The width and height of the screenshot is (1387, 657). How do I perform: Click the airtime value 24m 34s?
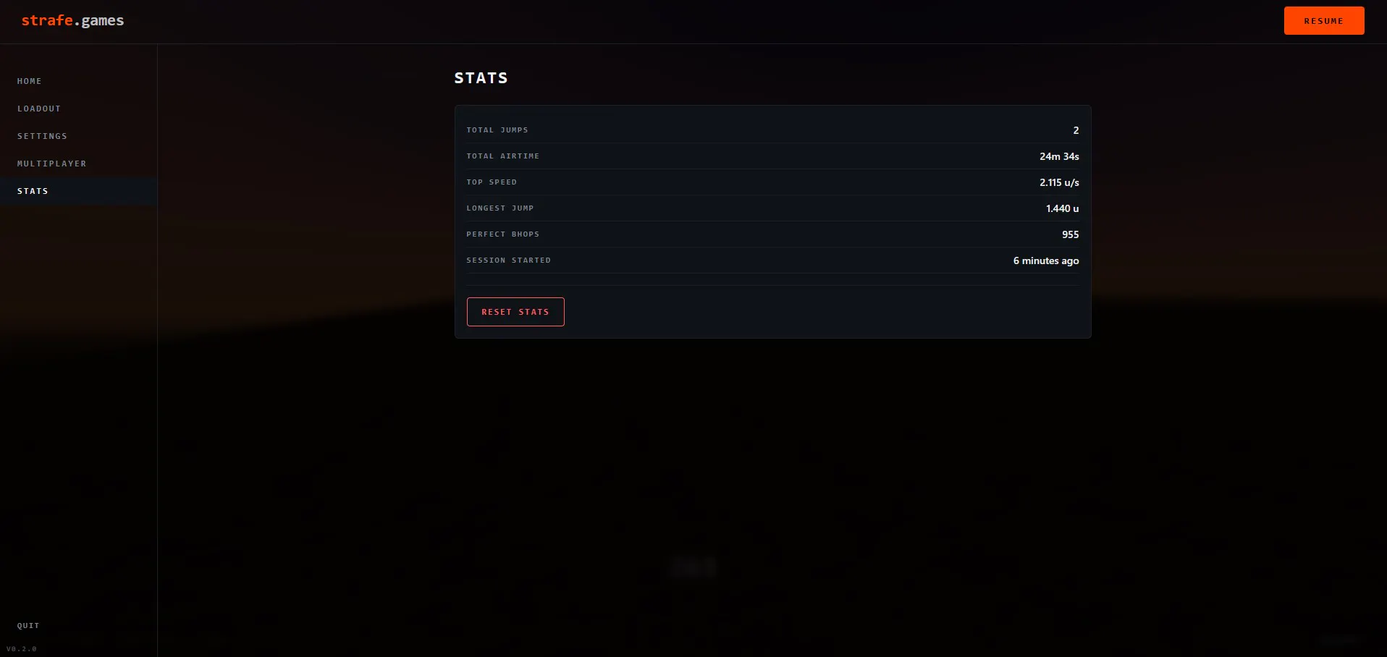pos(1059,156)
